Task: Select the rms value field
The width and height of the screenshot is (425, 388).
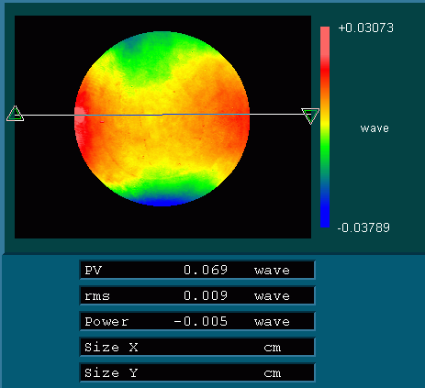Action: click(197, 295)
